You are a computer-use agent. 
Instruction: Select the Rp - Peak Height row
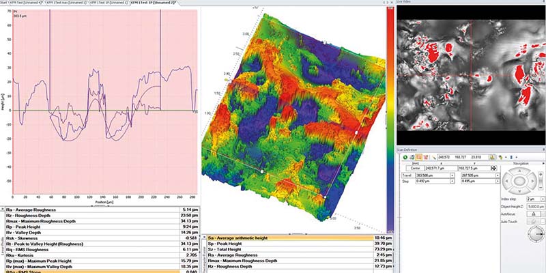click(x=102, y=227)
